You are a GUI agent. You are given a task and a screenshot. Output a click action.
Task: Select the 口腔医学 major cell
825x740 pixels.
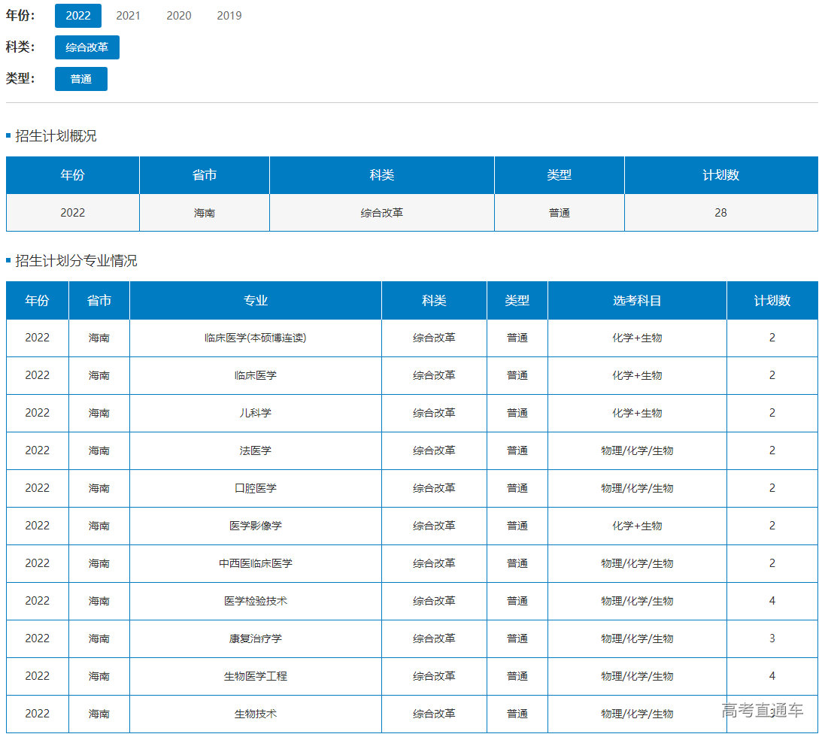(256, 488)
